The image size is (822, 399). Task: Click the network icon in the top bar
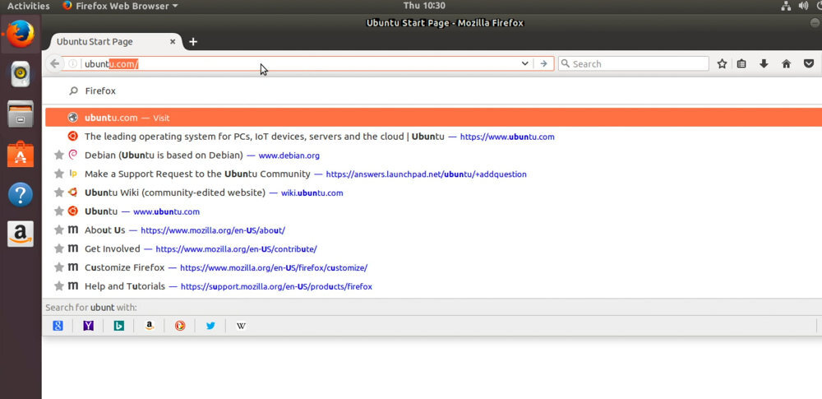786,6
